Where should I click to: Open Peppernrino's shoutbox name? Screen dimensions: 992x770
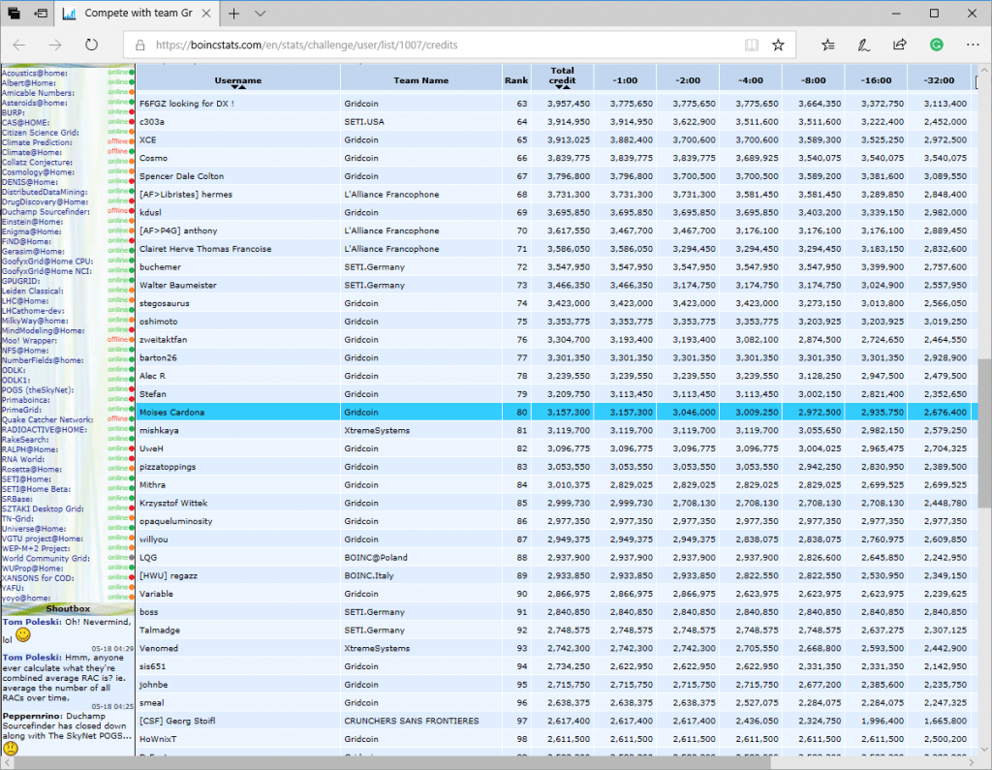[x=32, y=717]
